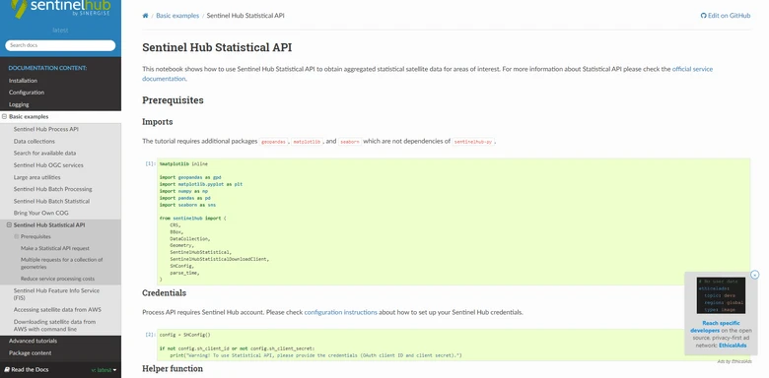This screenshot has width=769, height=378.
Task: Select Sentinel Hub OGC services page
Action: point(48,165)
